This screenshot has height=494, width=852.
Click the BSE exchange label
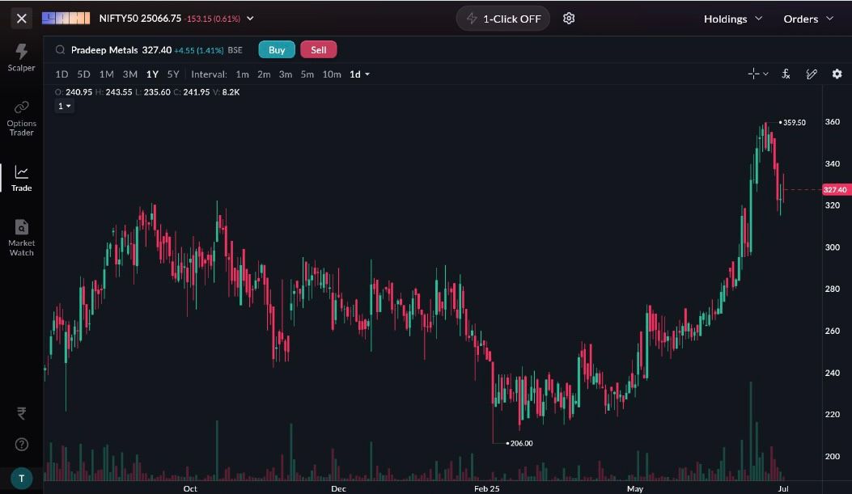click(235, 50)
